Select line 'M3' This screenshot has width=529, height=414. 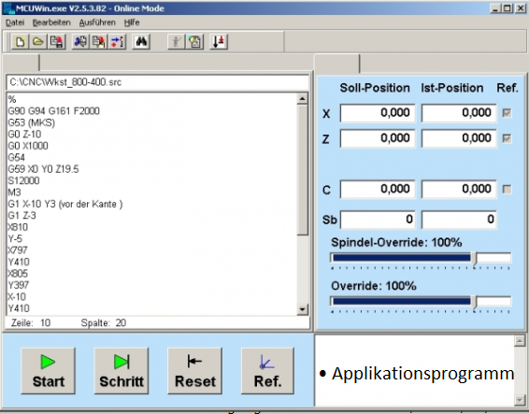(15, 193)
